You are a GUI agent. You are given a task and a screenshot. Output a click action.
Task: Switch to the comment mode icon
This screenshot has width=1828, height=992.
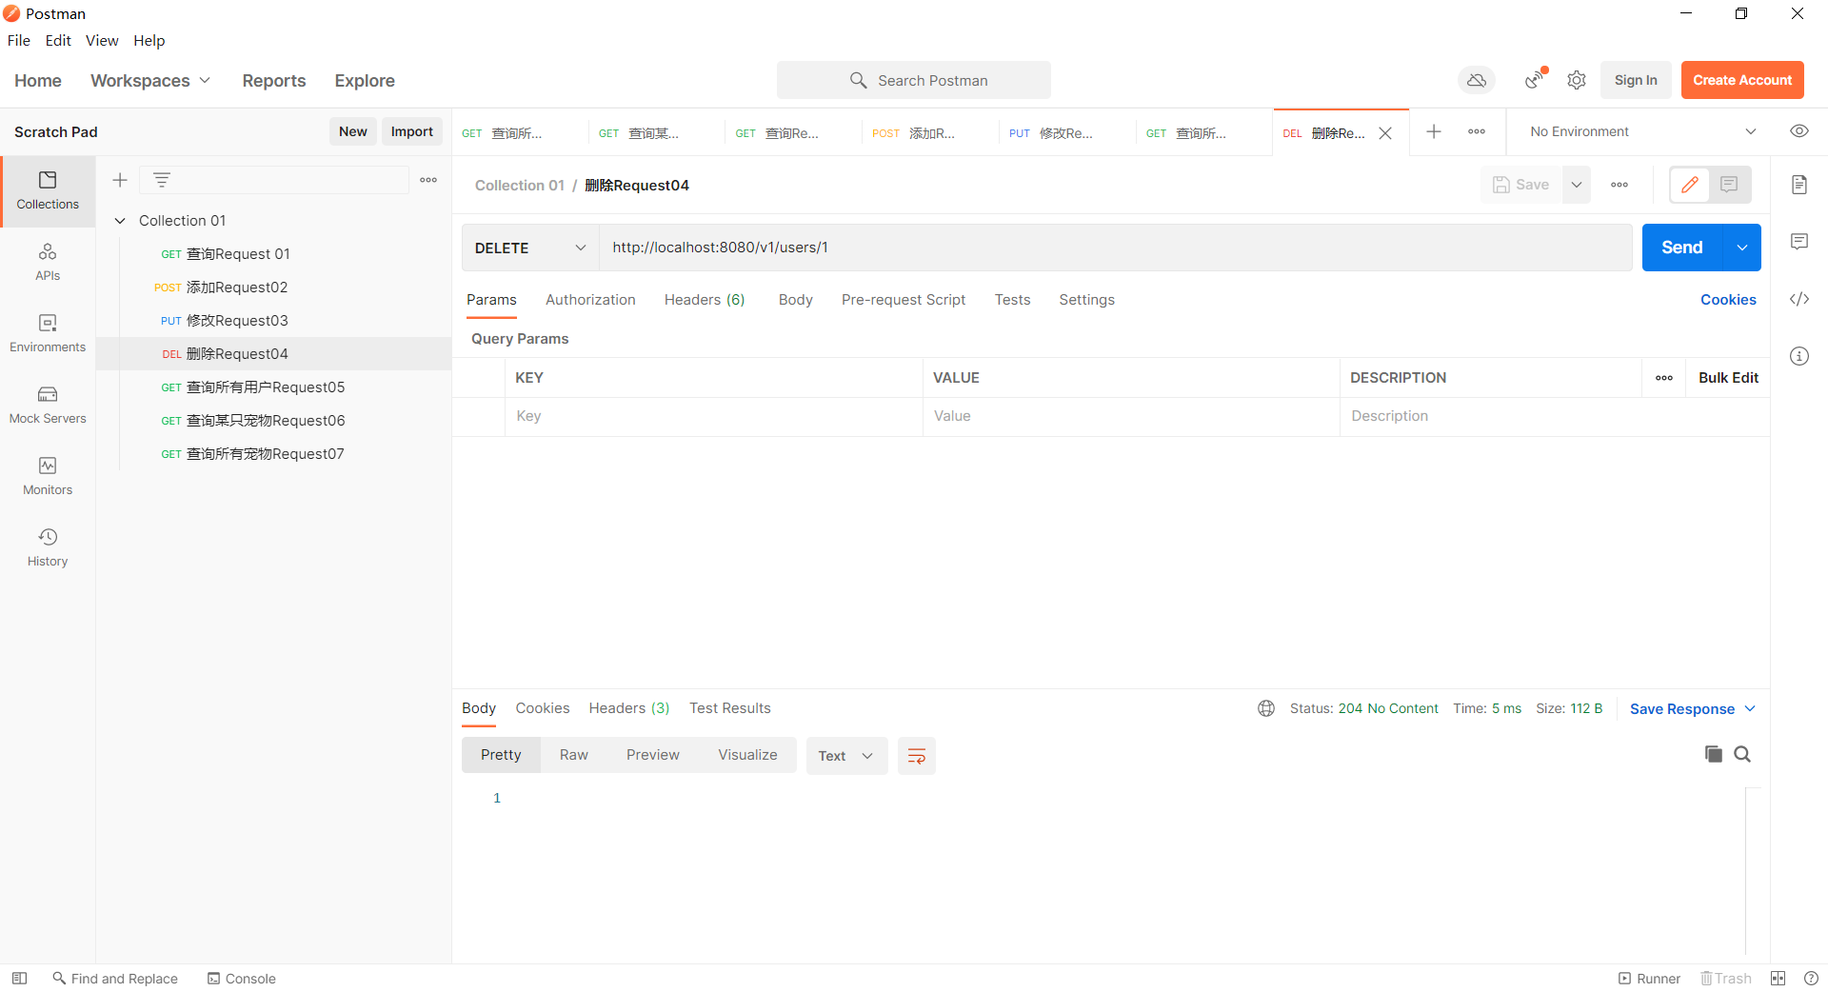1729,185
